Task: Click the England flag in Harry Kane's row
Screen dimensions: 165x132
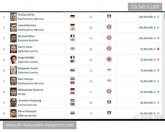Action: (x=72, y=49)
